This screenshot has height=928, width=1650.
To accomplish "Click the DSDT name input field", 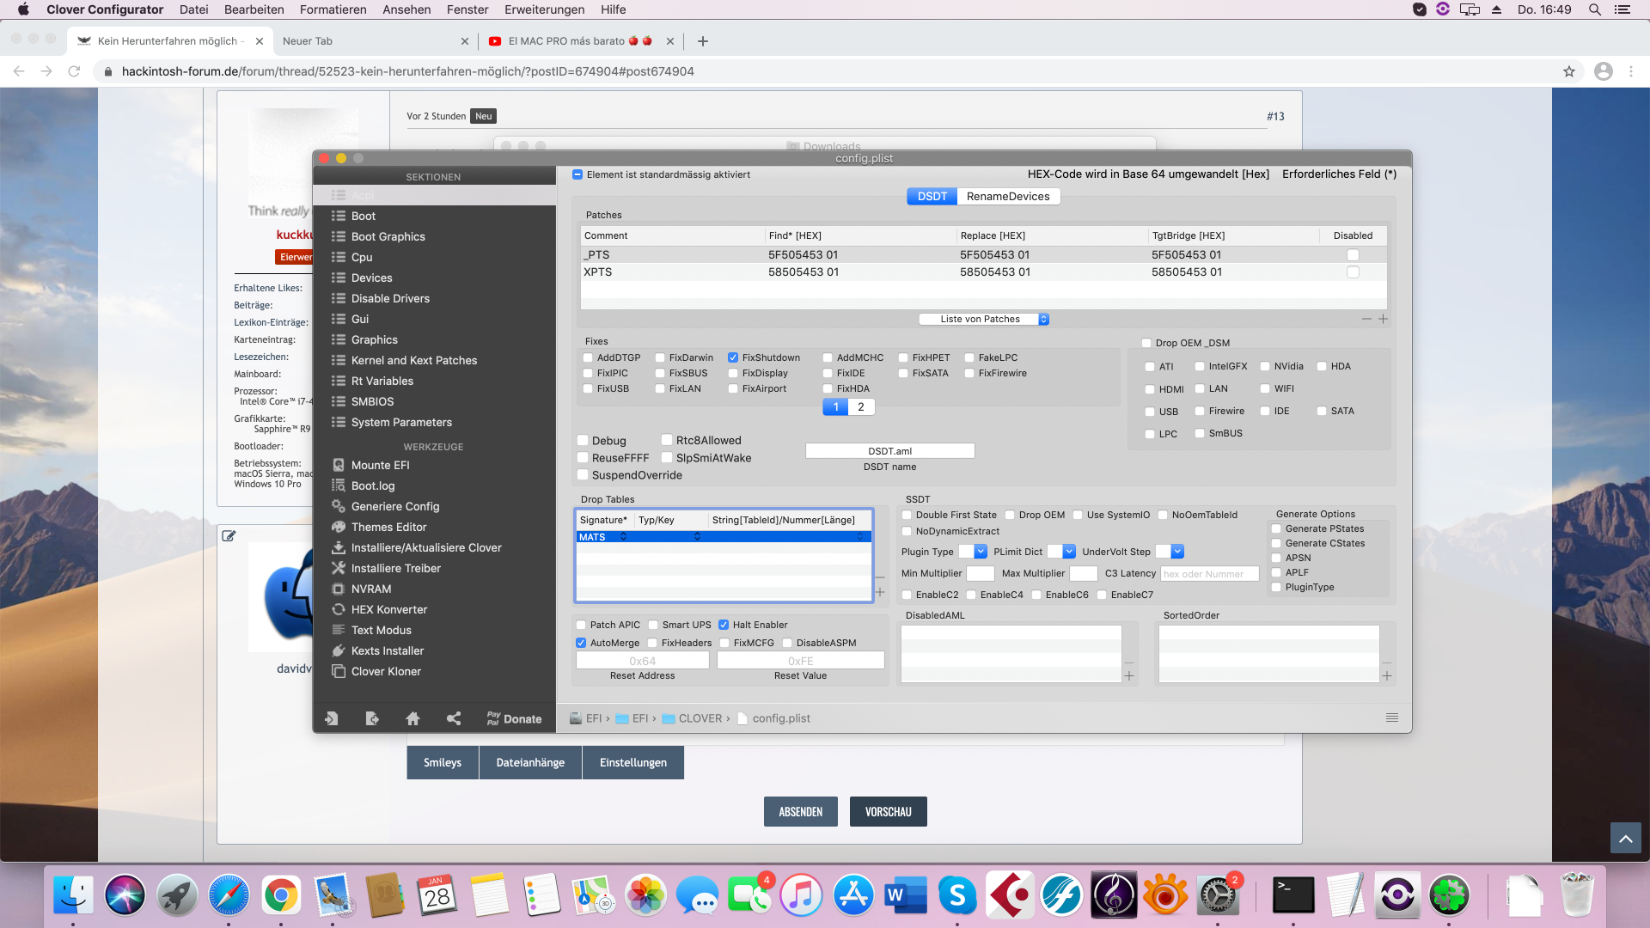I will (x=889, y=451).
